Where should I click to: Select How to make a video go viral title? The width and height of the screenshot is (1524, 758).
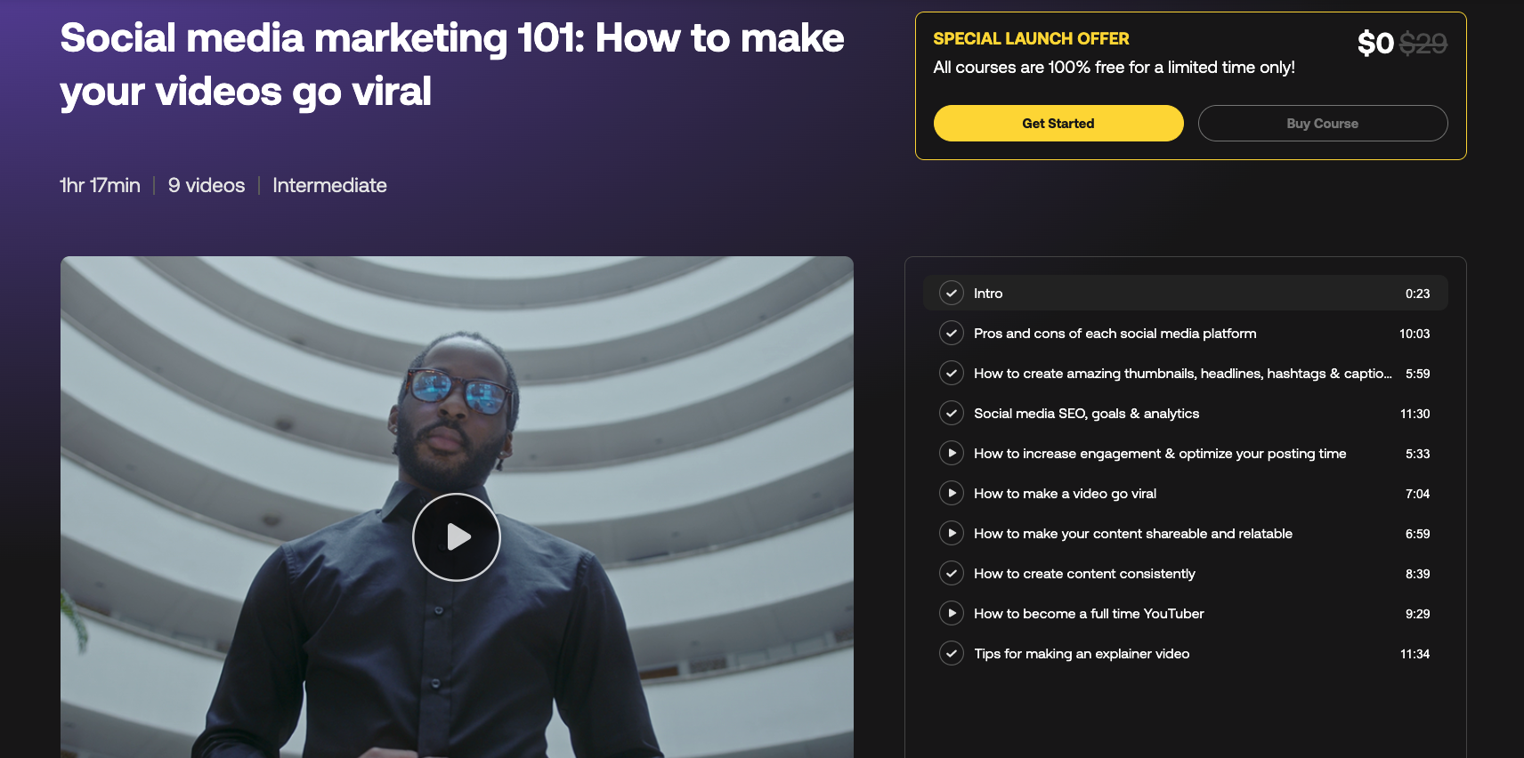coord(1066,494)
